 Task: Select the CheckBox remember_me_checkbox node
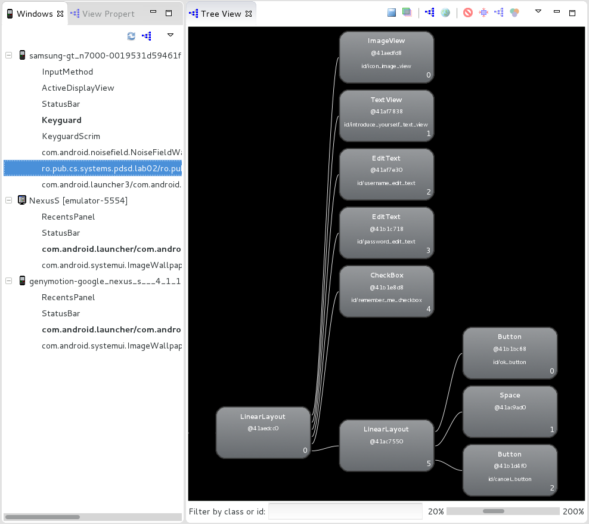click(x=386, y=291)
